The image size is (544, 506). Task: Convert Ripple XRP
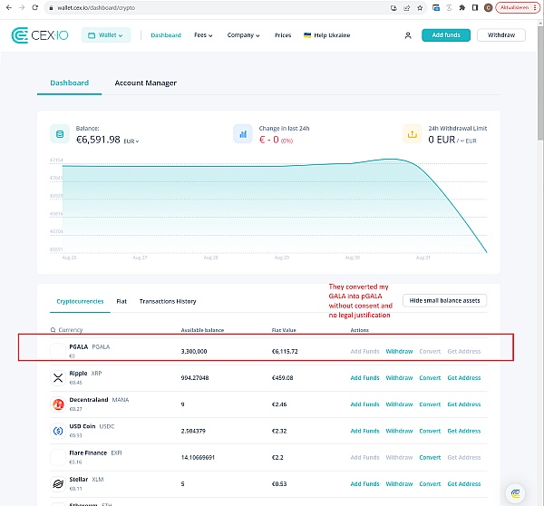pos(430,377)
